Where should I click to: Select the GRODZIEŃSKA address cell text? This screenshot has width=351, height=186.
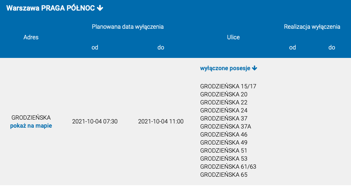point(31,118)
